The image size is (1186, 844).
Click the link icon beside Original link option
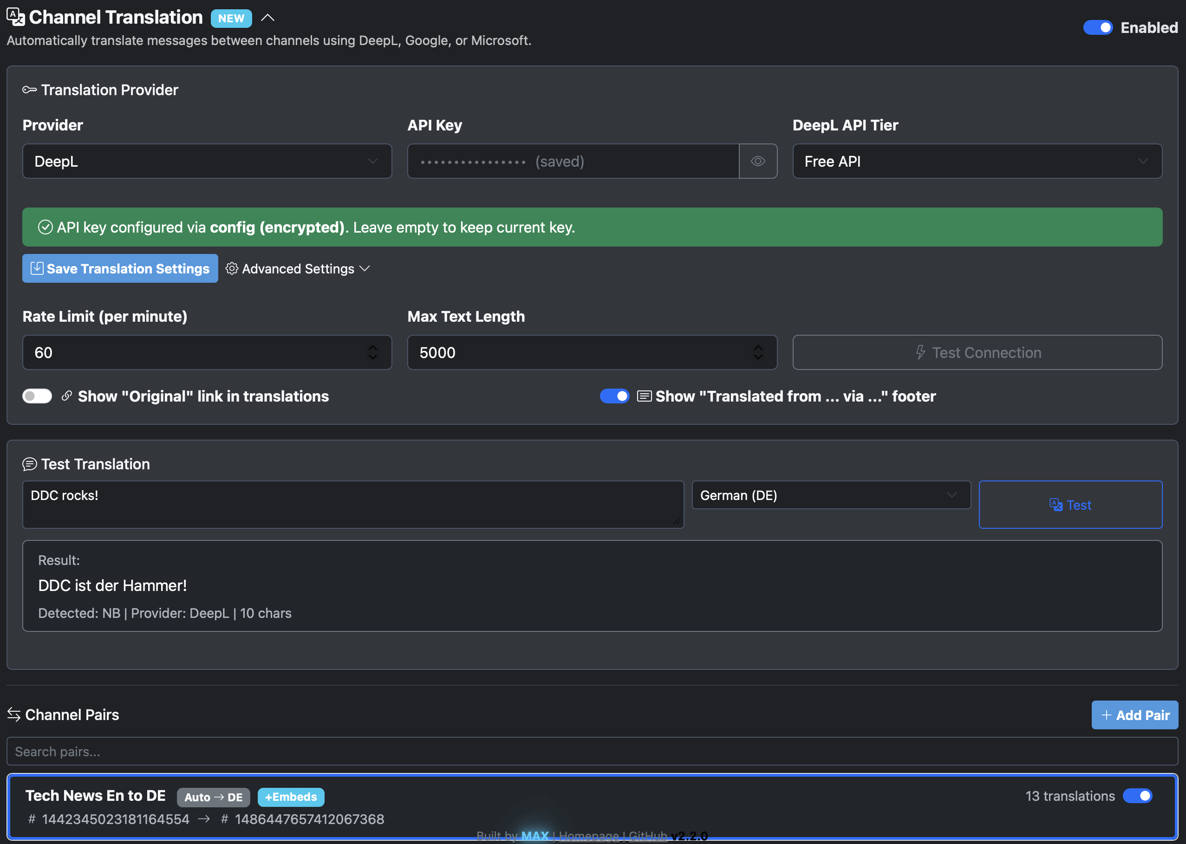66,396
